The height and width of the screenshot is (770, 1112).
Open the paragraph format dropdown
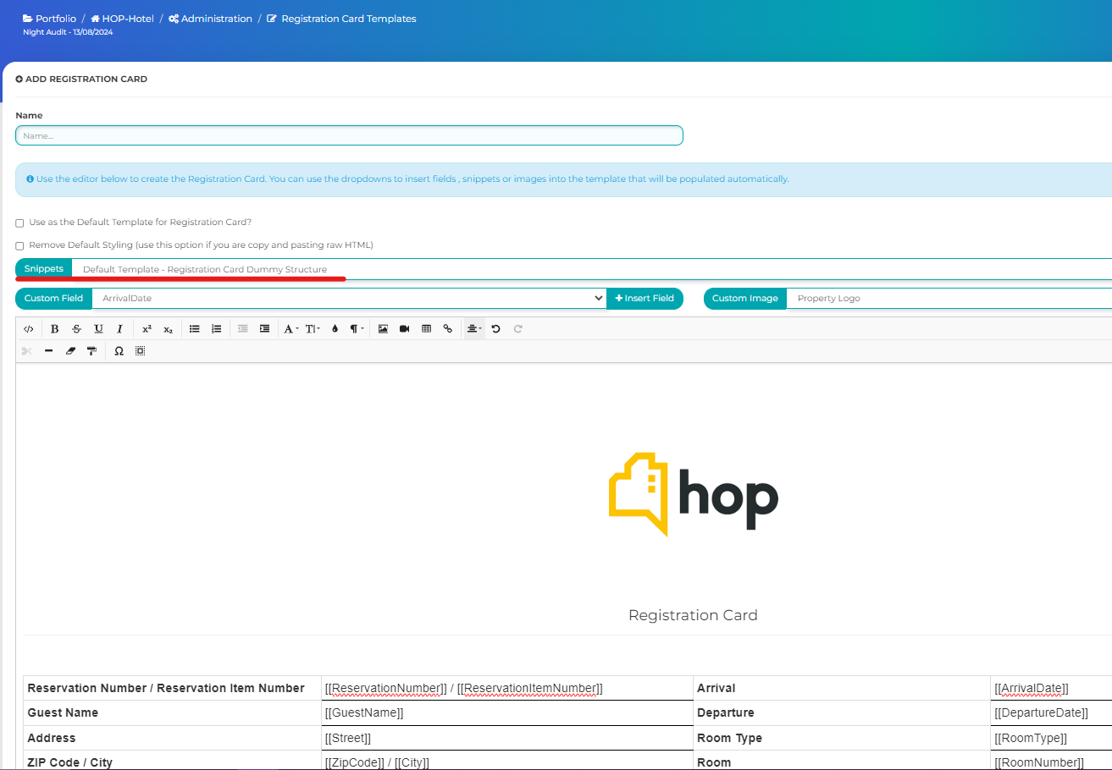(x=357, y=328)
